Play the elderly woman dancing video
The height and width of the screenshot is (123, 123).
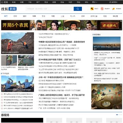(x=3, y=90)
